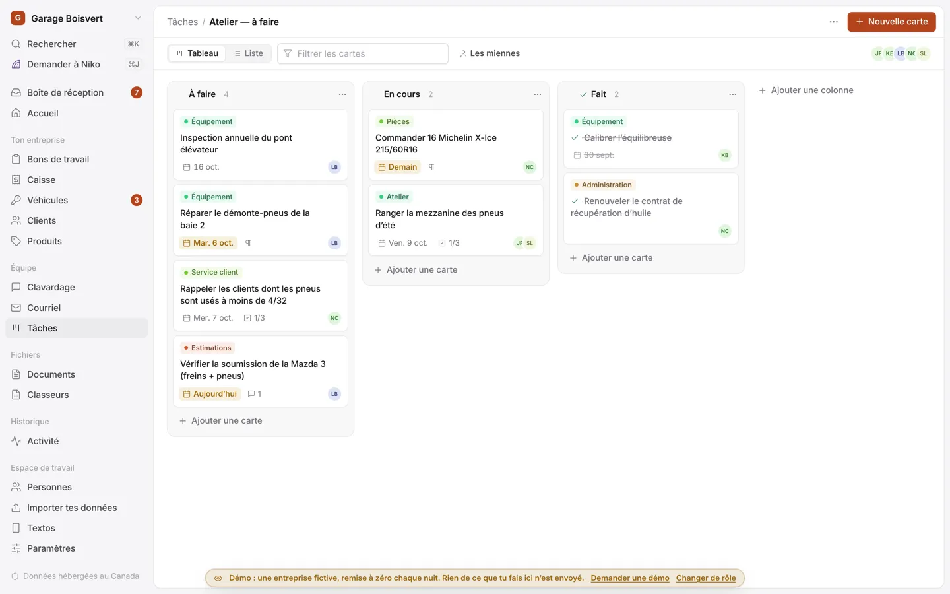Click Ajouter une colonne
This screenshot has width=950, height=594.
(x=806, y=90)
